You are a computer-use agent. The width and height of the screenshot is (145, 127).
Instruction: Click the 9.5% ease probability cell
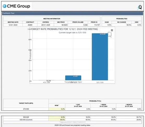tap(107, 25)
